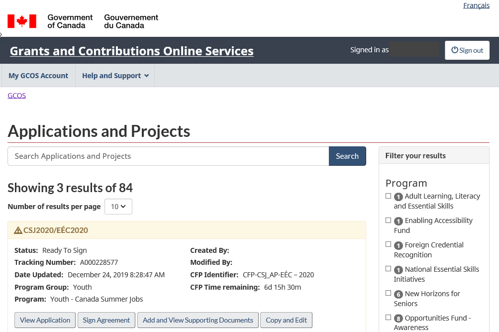
Task: Click the Sign Agreement button
Action: [x=106, y=320]
